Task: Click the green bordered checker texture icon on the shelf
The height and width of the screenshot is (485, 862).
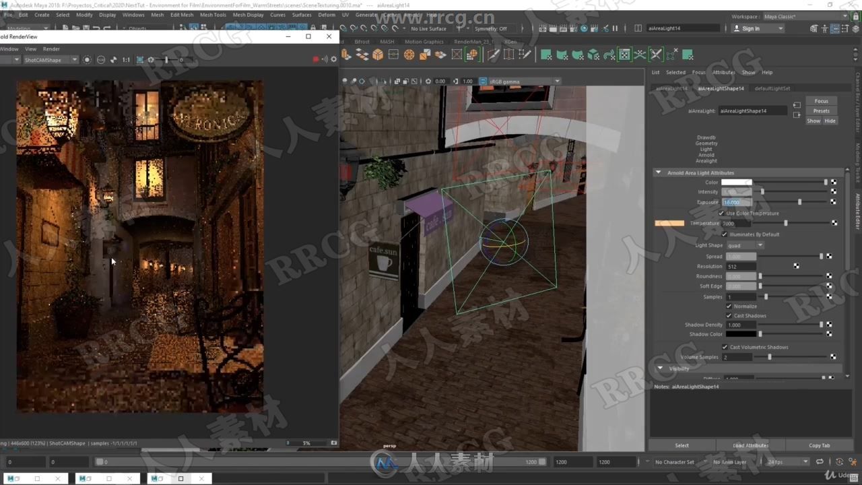Action: (625, 55)
